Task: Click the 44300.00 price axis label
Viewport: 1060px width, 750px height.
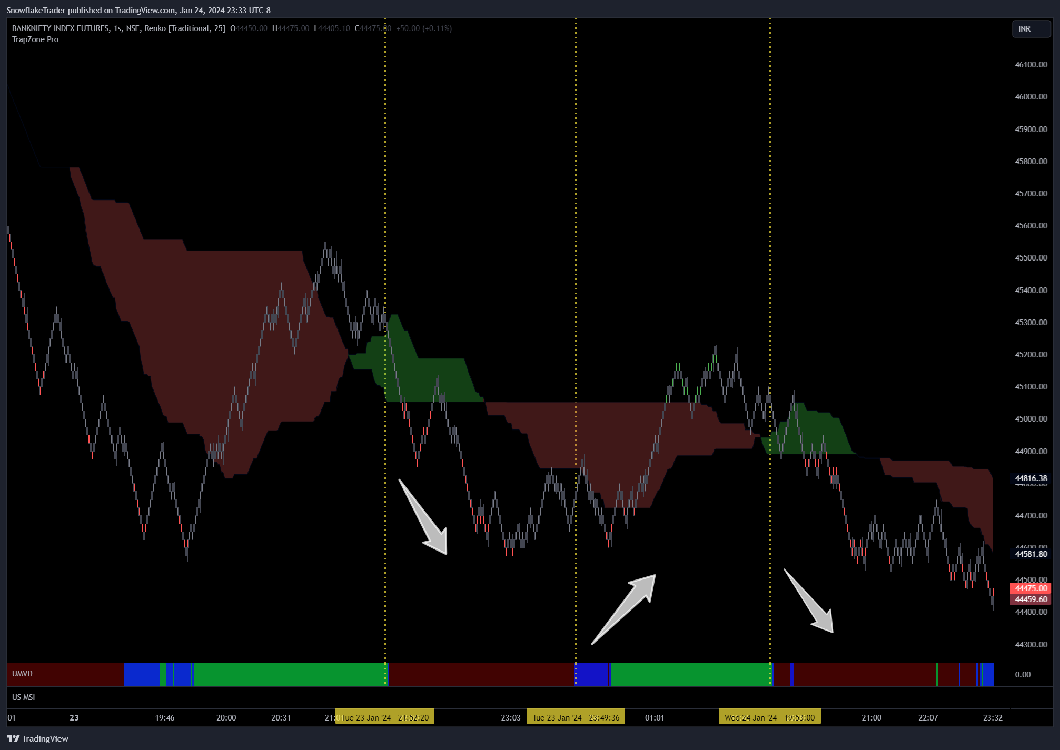Action: (x=1031, y=645)
